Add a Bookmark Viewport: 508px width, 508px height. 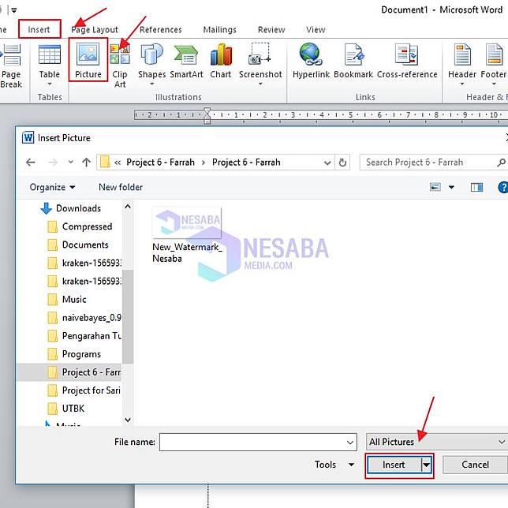click(353, 62)
